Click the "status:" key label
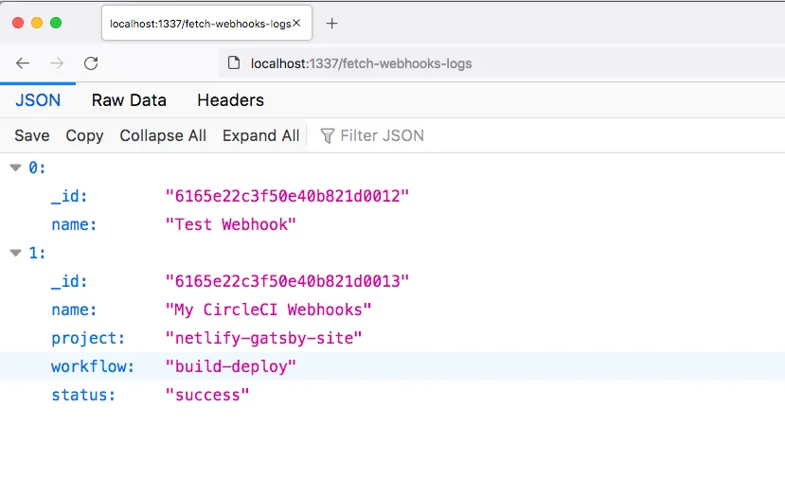 coord(83,396)
